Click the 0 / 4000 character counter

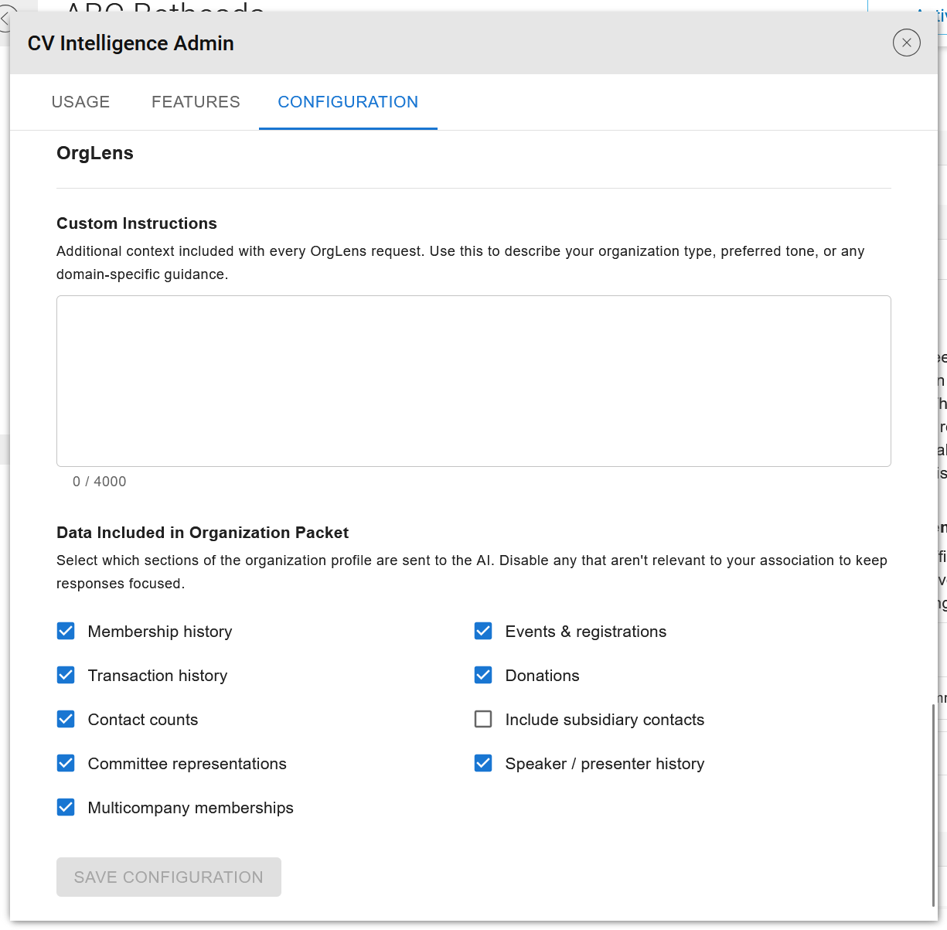tap(100, 482)
